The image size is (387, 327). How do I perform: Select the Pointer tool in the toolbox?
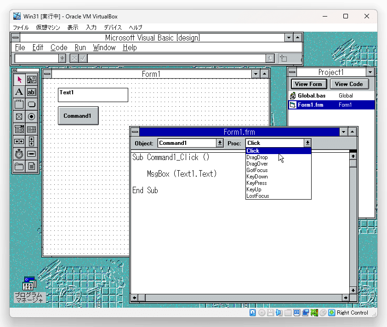tap(19, 80)
